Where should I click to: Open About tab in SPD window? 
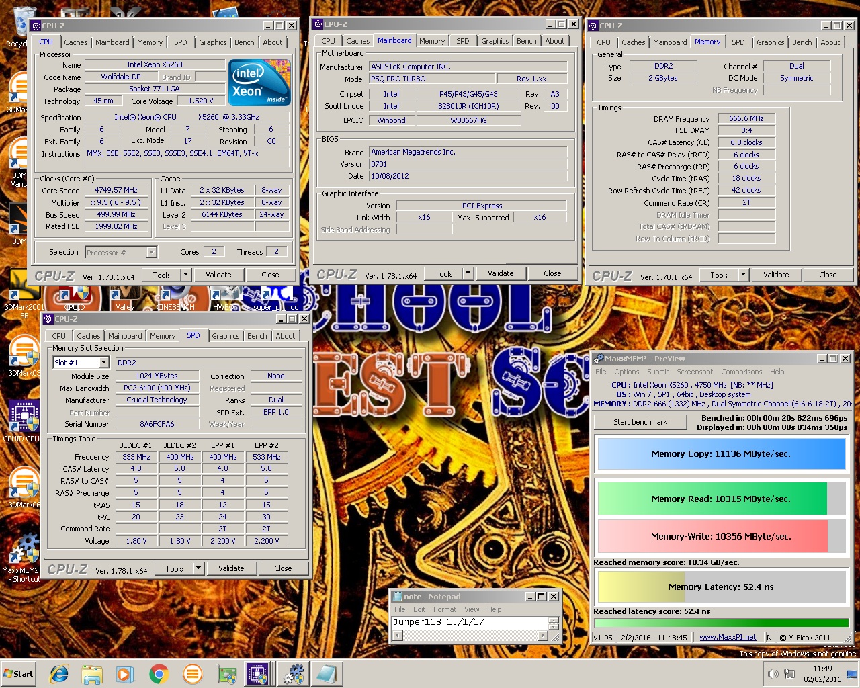286,336
